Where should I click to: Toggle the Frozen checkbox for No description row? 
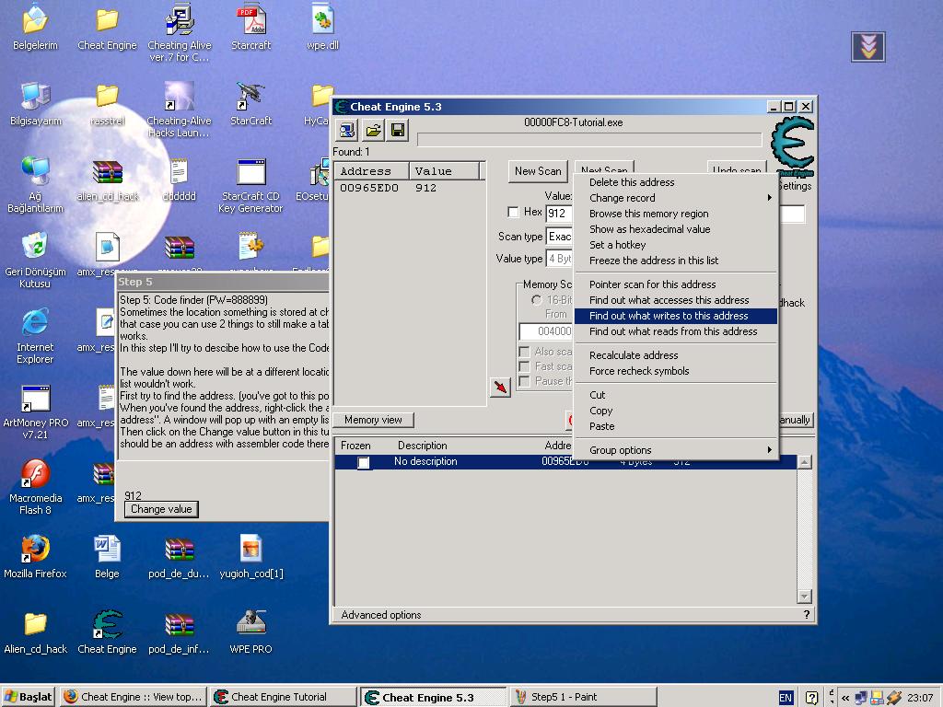[x=363, y=462]
